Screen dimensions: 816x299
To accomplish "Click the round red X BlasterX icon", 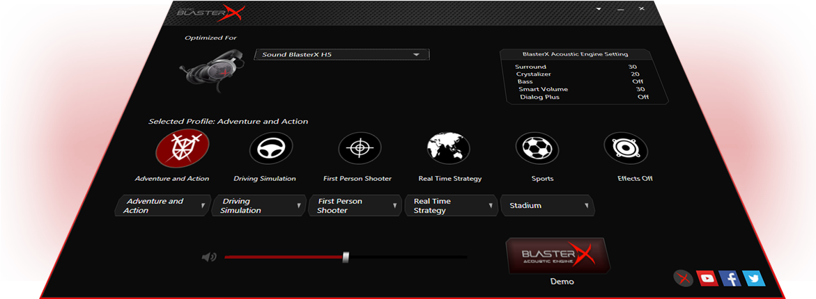I will (684, 279).
